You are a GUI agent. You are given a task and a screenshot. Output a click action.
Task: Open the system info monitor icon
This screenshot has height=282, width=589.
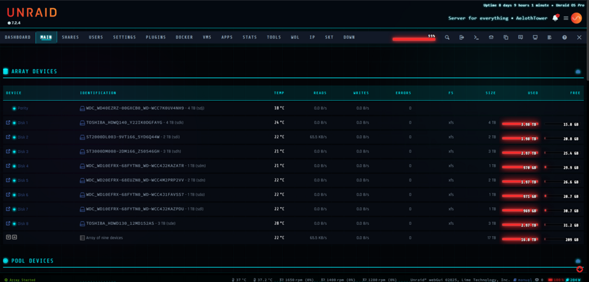pos(535,38)
